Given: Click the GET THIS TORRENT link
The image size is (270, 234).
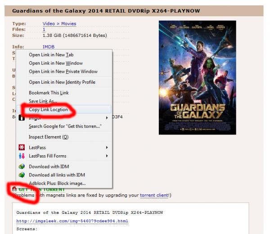Looking at the screenshot, I should (41, 189).
